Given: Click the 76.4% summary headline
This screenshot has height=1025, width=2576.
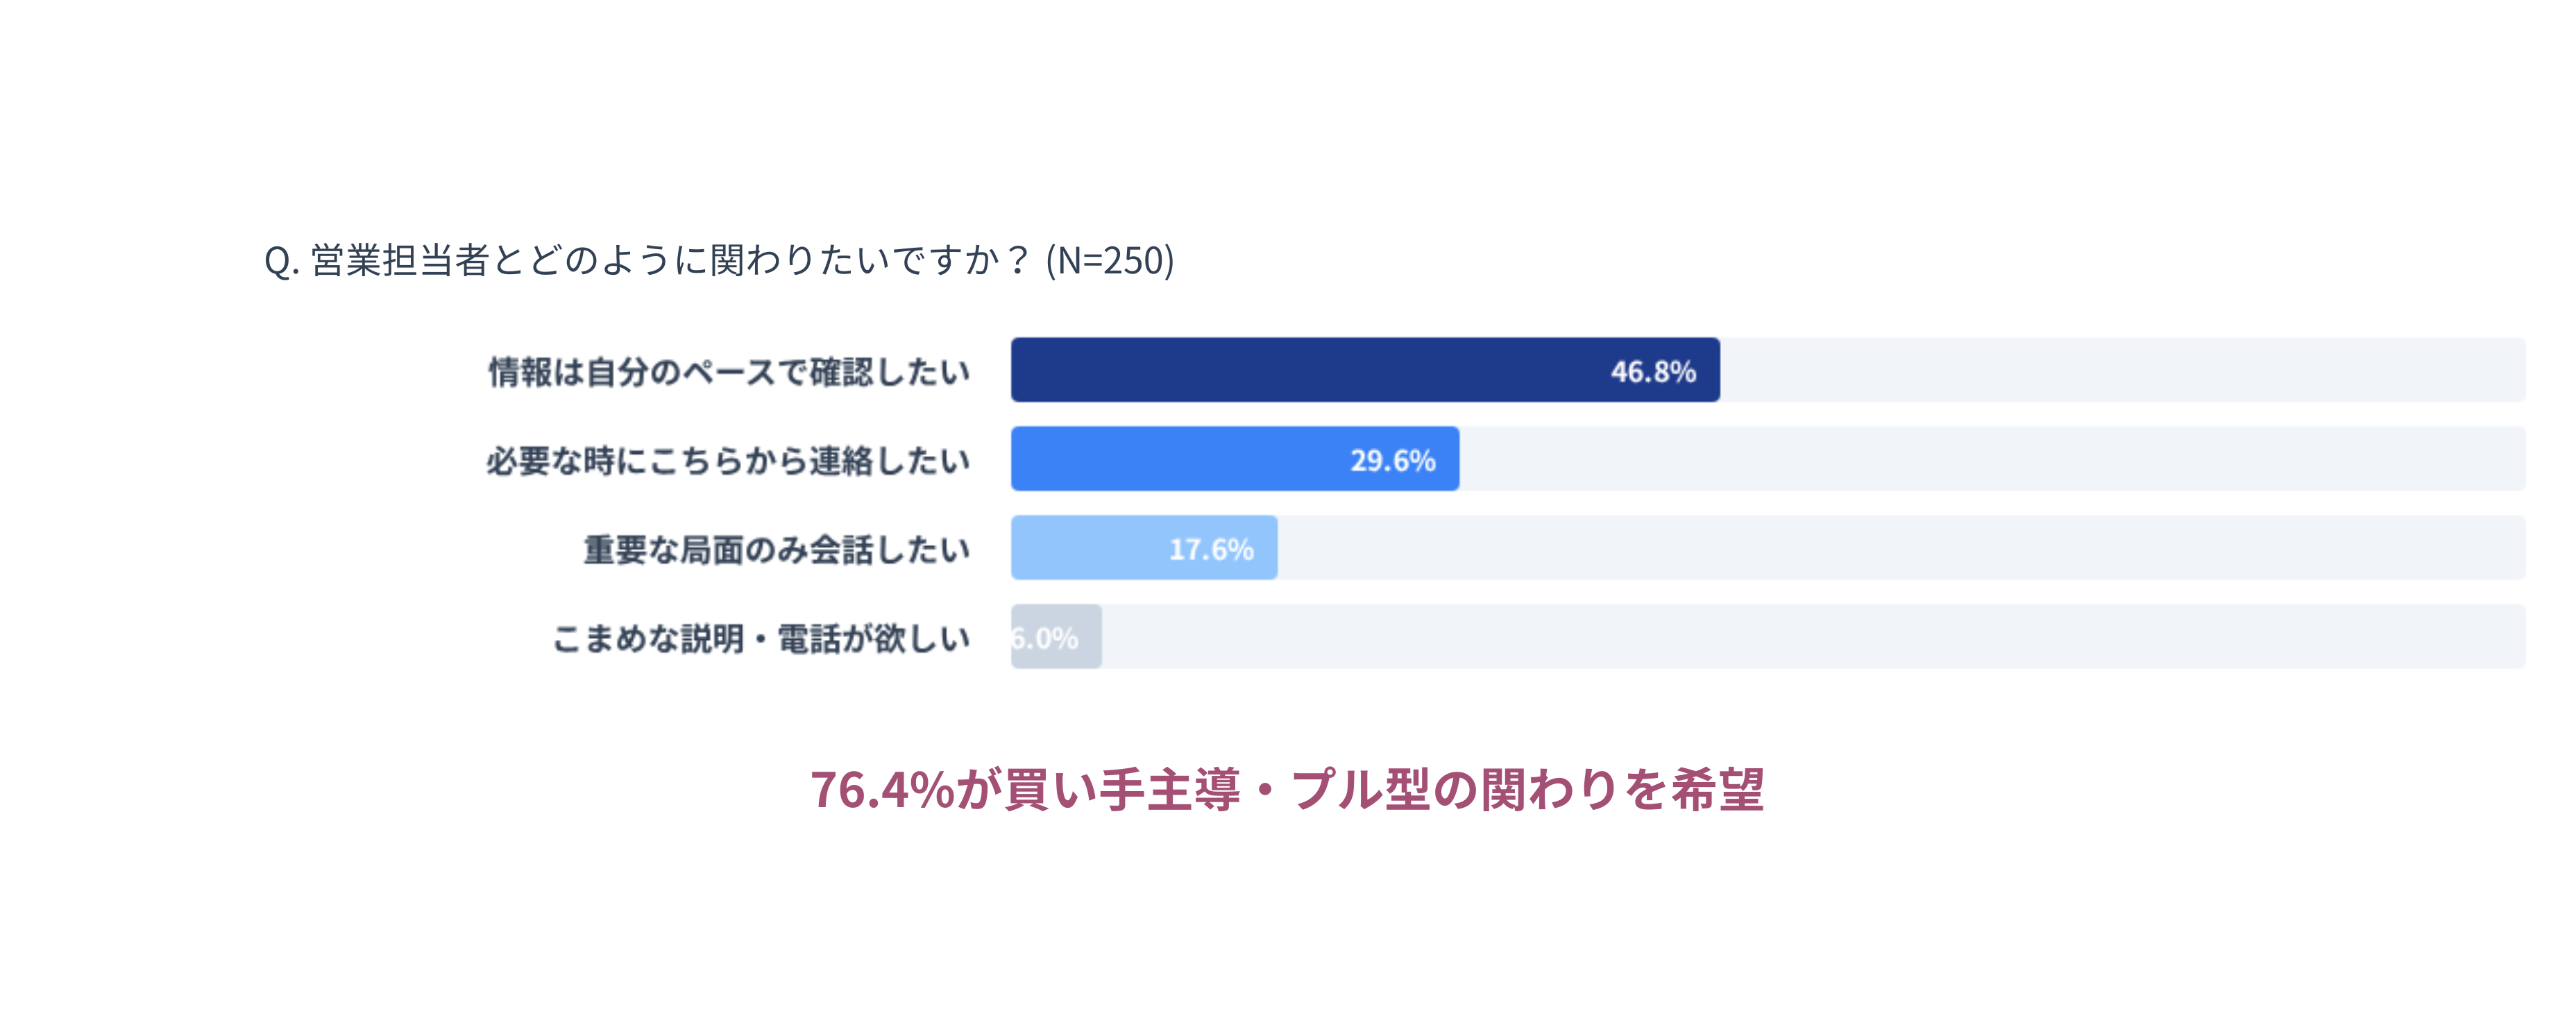Looking at the screenshot, I should coord(1286,790).
